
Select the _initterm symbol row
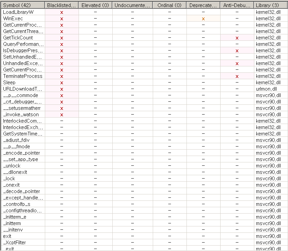tap(12, 223)
